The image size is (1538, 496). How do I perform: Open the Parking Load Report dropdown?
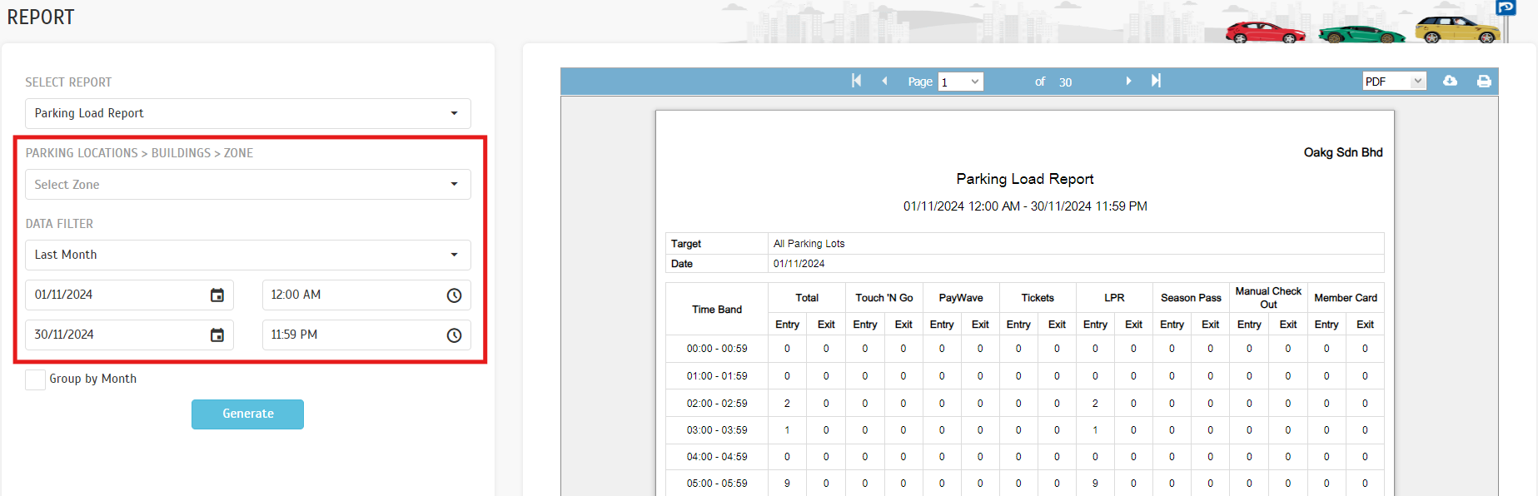(x=247, y=113)
